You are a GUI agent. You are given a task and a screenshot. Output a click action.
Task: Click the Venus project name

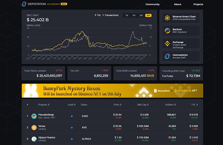pyautogui.click(x=42, y=126)
